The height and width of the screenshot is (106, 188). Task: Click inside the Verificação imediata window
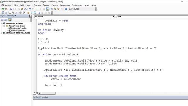110,103
